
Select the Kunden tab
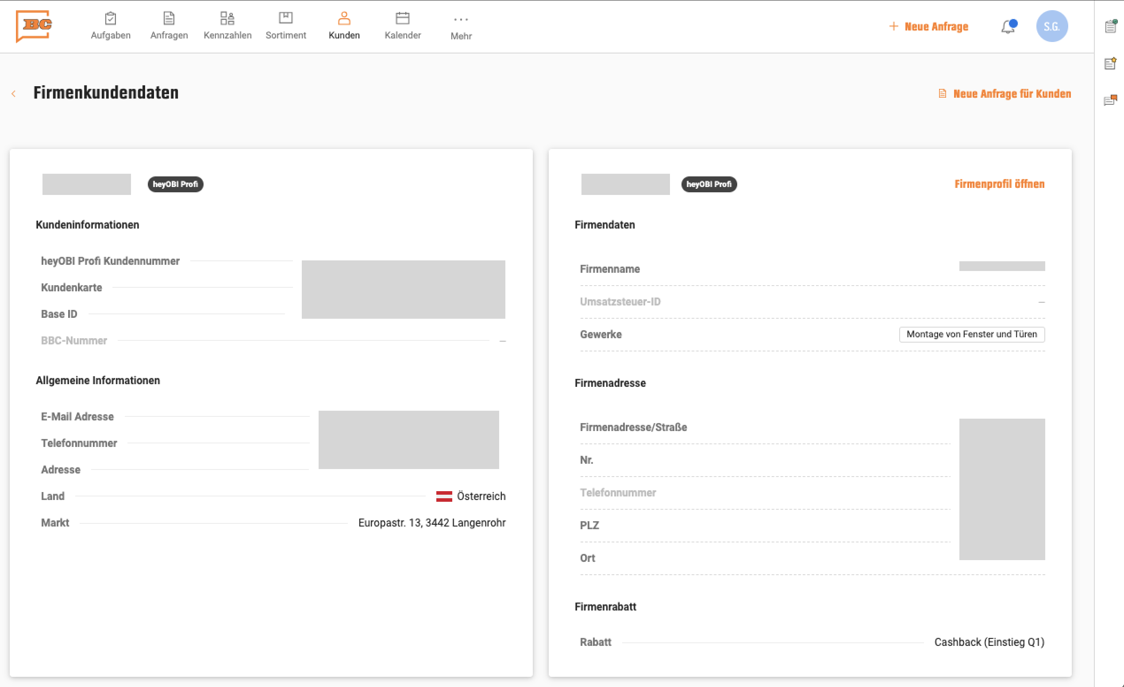pos(344,26)
